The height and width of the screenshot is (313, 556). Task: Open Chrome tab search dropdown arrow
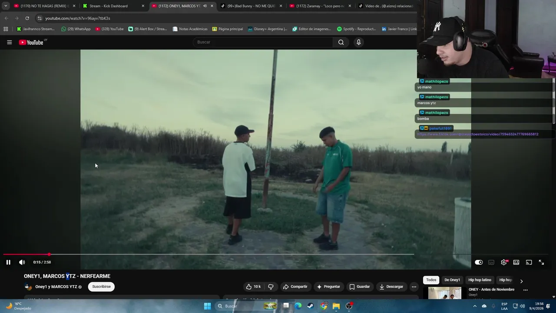(x=6, y=6)
